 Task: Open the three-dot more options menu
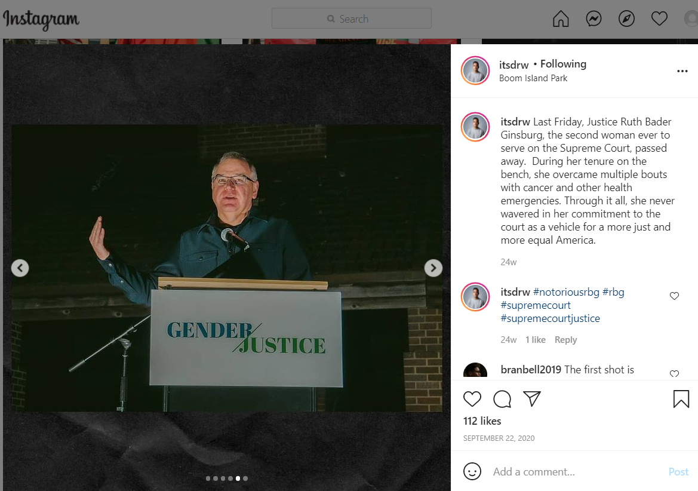pos(682,71)
